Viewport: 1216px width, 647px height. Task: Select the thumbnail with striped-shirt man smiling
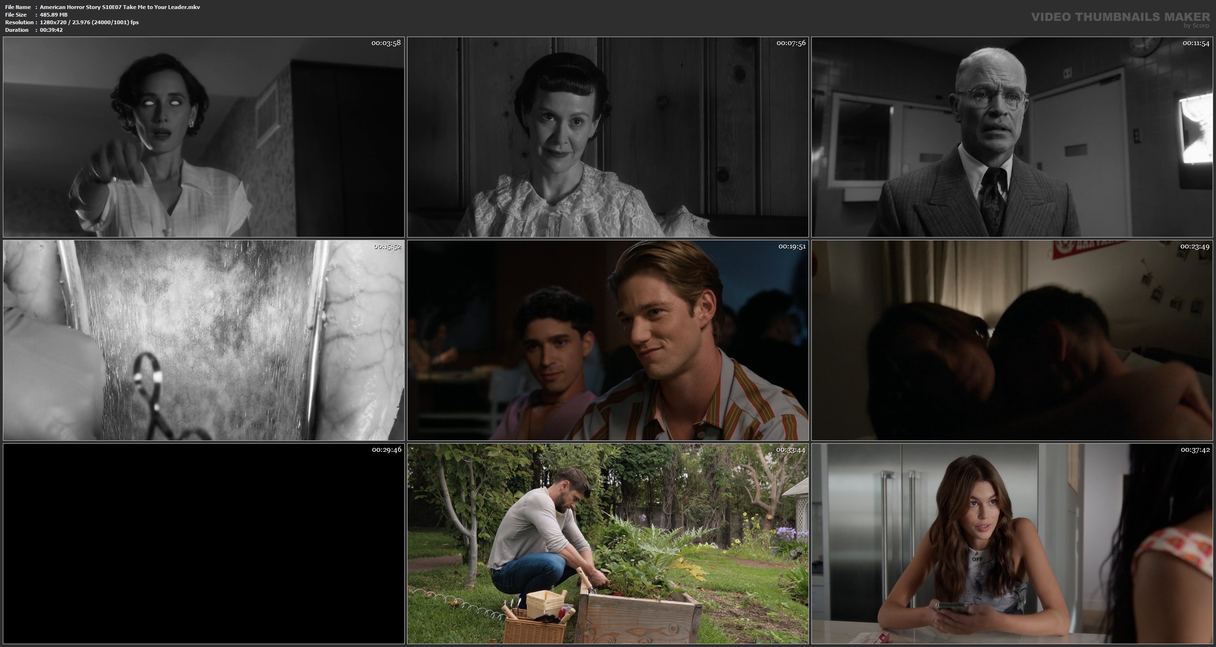click(608, 340)
